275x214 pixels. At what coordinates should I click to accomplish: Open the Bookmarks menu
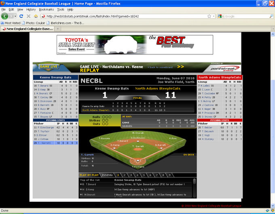pos(46,9)
